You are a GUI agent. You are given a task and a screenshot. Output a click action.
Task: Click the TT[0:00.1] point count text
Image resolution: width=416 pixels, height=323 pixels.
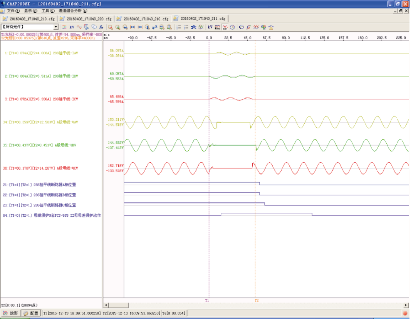coord(19,305)
